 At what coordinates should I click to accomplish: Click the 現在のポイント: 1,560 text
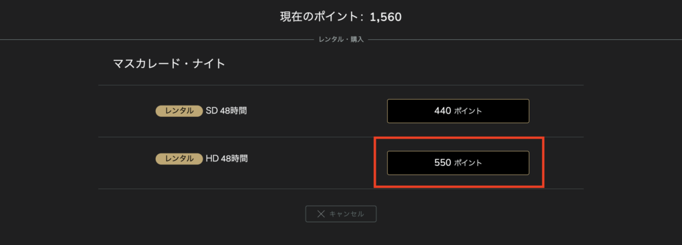[340, 17]
